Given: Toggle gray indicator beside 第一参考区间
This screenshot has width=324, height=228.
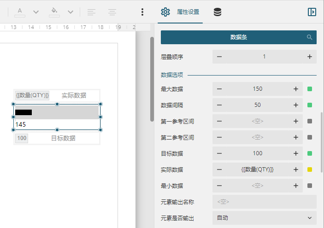Looking at the screenshot, I should pos(310,121).
